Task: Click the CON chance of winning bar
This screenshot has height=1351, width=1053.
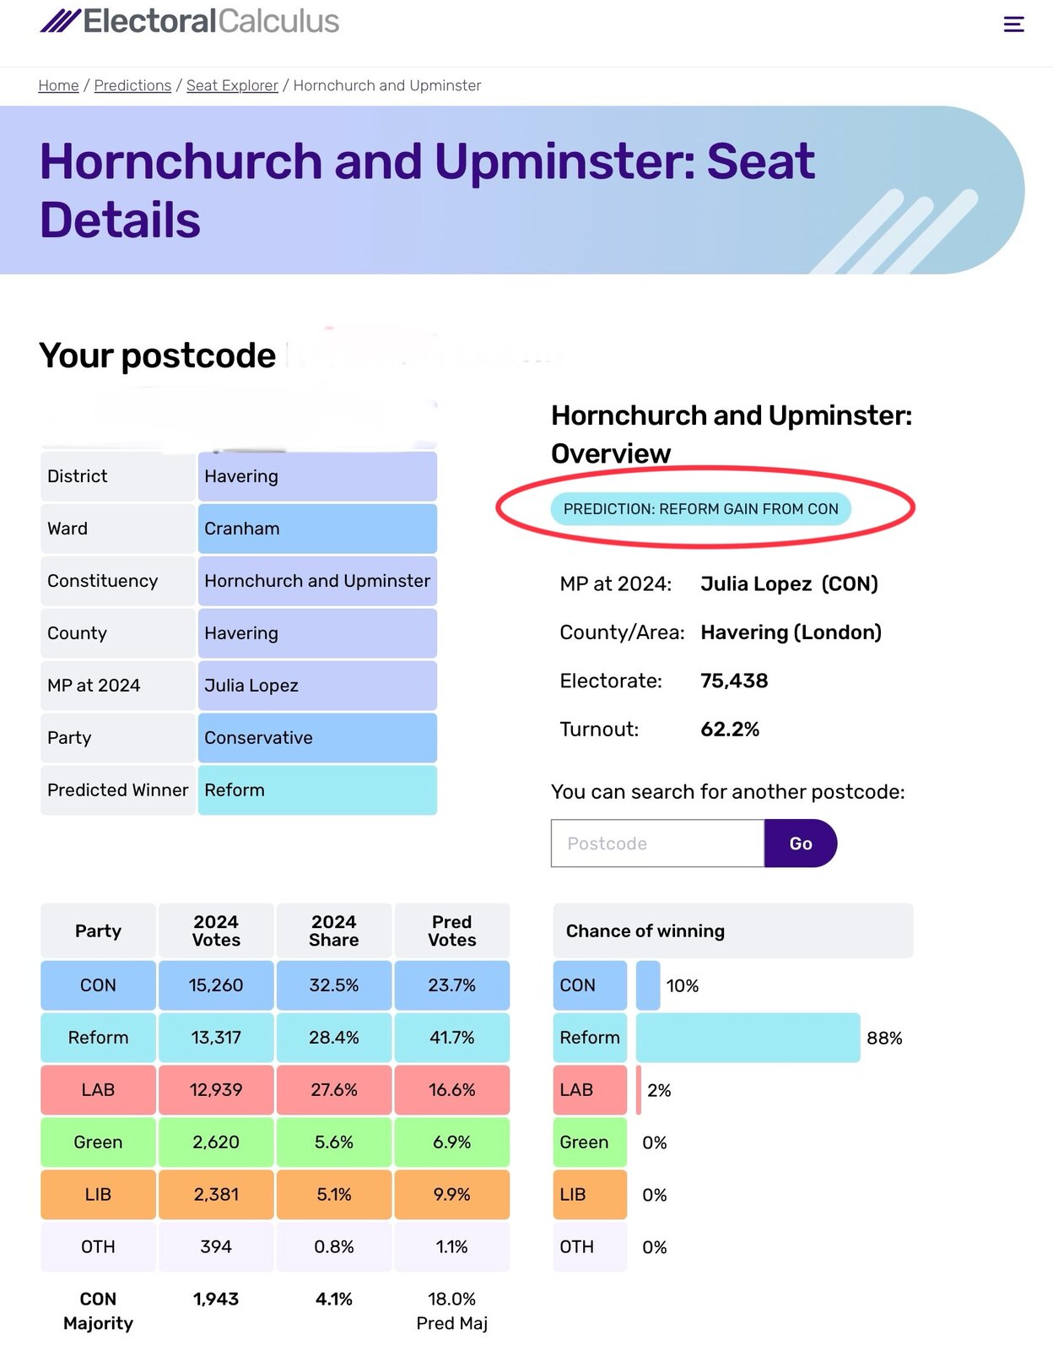Action: pyautogui.click(x=648, y=985)
